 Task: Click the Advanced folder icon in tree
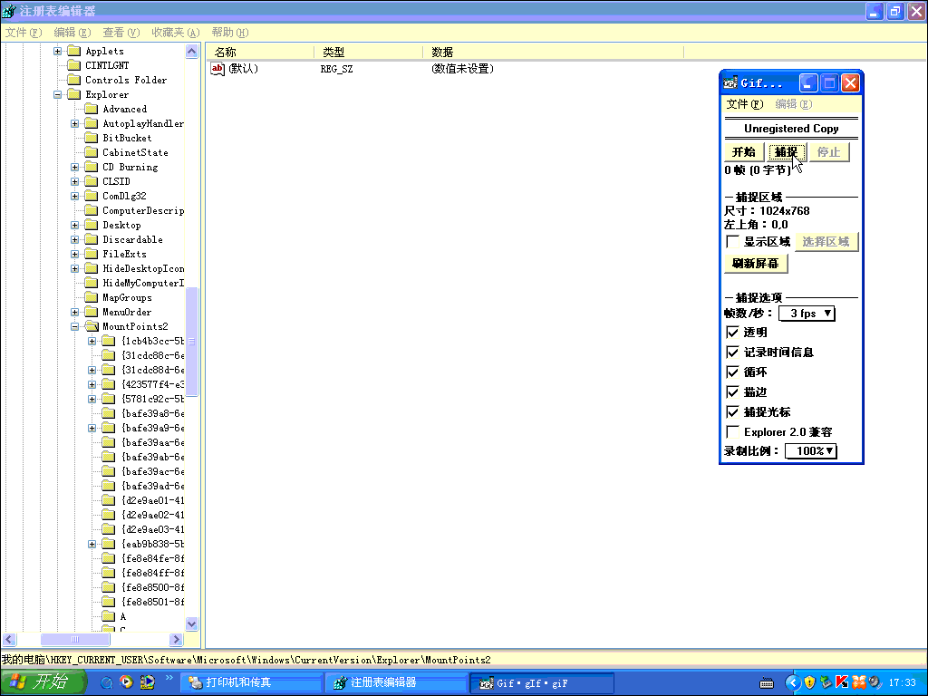point(91,109)
